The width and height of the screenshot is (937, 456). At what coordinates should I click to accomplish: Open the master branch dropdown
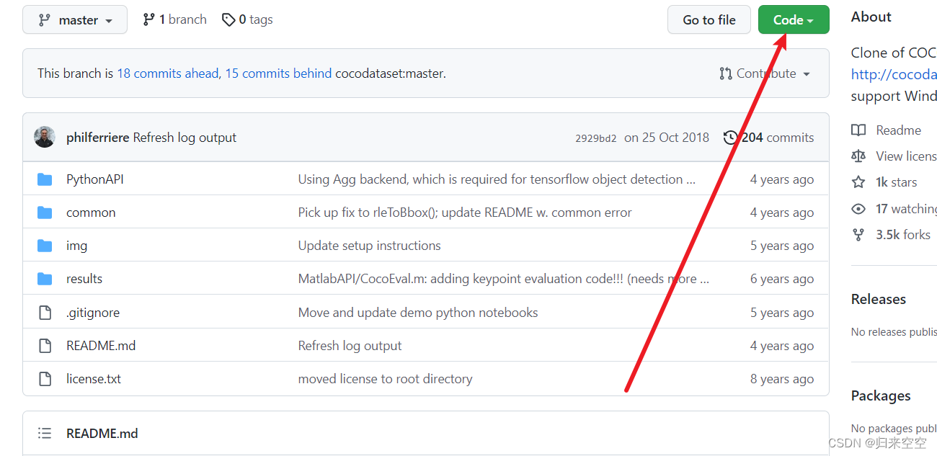click(x=75, y=20)
